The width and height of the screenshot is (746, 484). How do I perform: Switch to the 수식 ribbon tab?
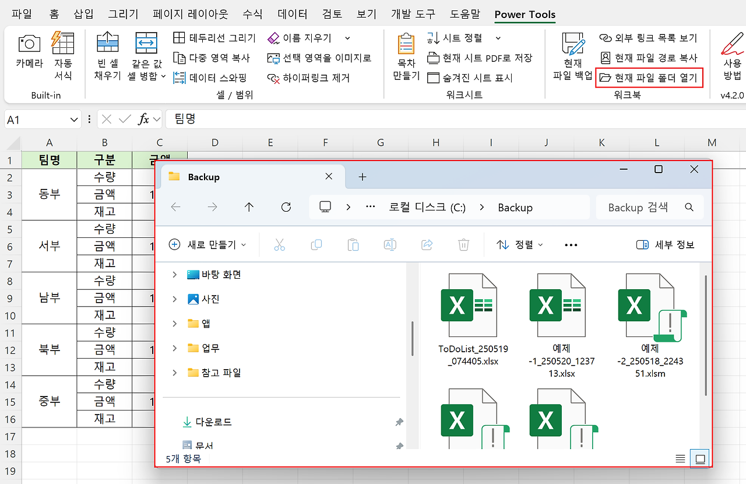pyautogui.click(x=253, y=15)
